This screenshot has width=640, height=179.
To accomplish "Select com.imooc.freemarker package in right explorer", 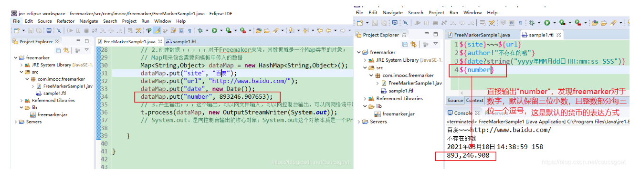I will (404, 75).
